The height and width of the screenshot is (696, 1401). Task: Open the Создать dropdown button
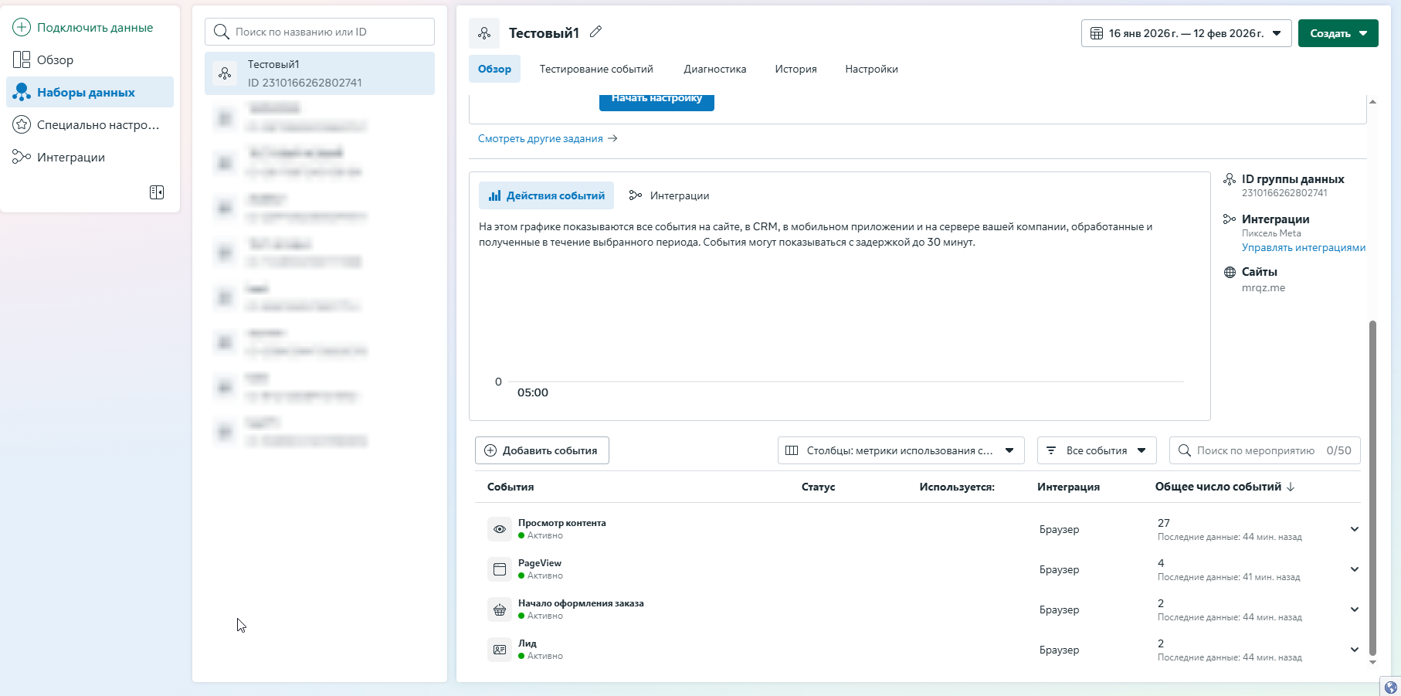(x=1338, y=33)
